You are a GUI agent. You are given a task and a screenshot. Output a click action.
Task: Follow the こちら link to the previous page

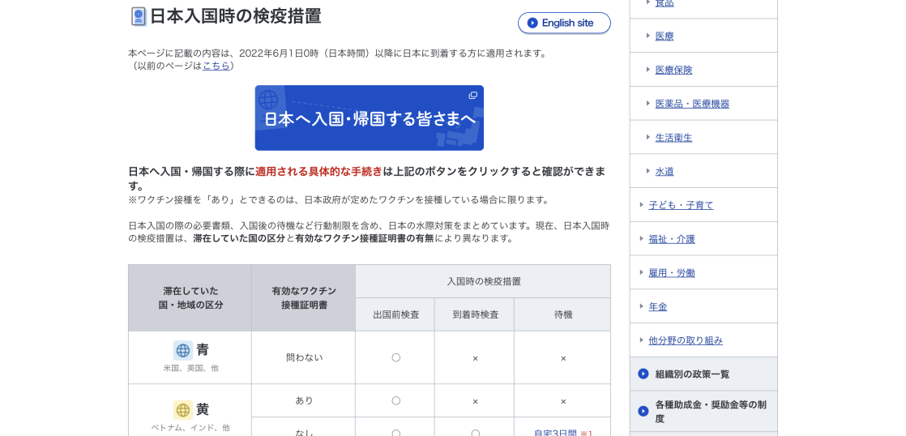[216, 66]
